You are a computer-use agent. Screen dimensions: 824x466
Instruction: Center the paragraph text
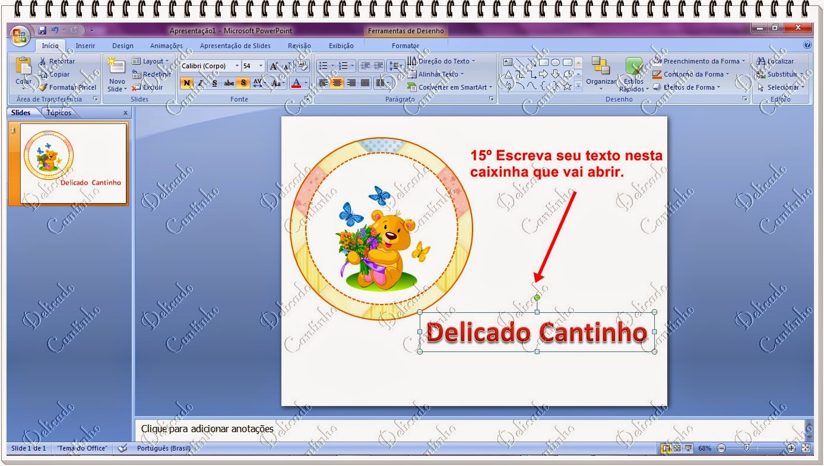click(x=337, y=83)
